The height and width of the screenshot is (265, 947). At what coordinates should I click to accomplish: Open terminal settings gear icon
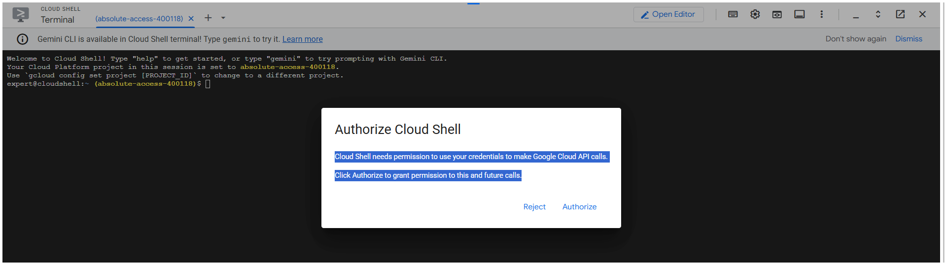755,14
